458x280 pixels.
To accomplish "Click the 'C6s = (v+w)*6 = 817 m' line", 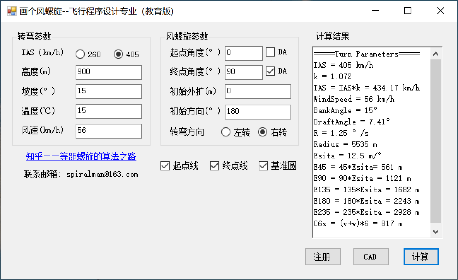I will [x=358, y=223].
